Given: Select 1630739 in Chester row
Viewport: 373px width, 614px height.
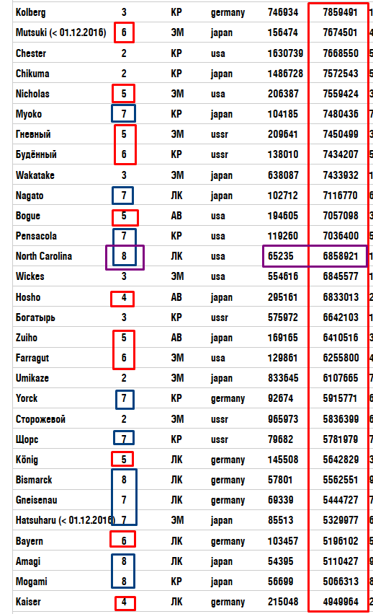Looking at the screenshot, I should (x=285, y=53).
